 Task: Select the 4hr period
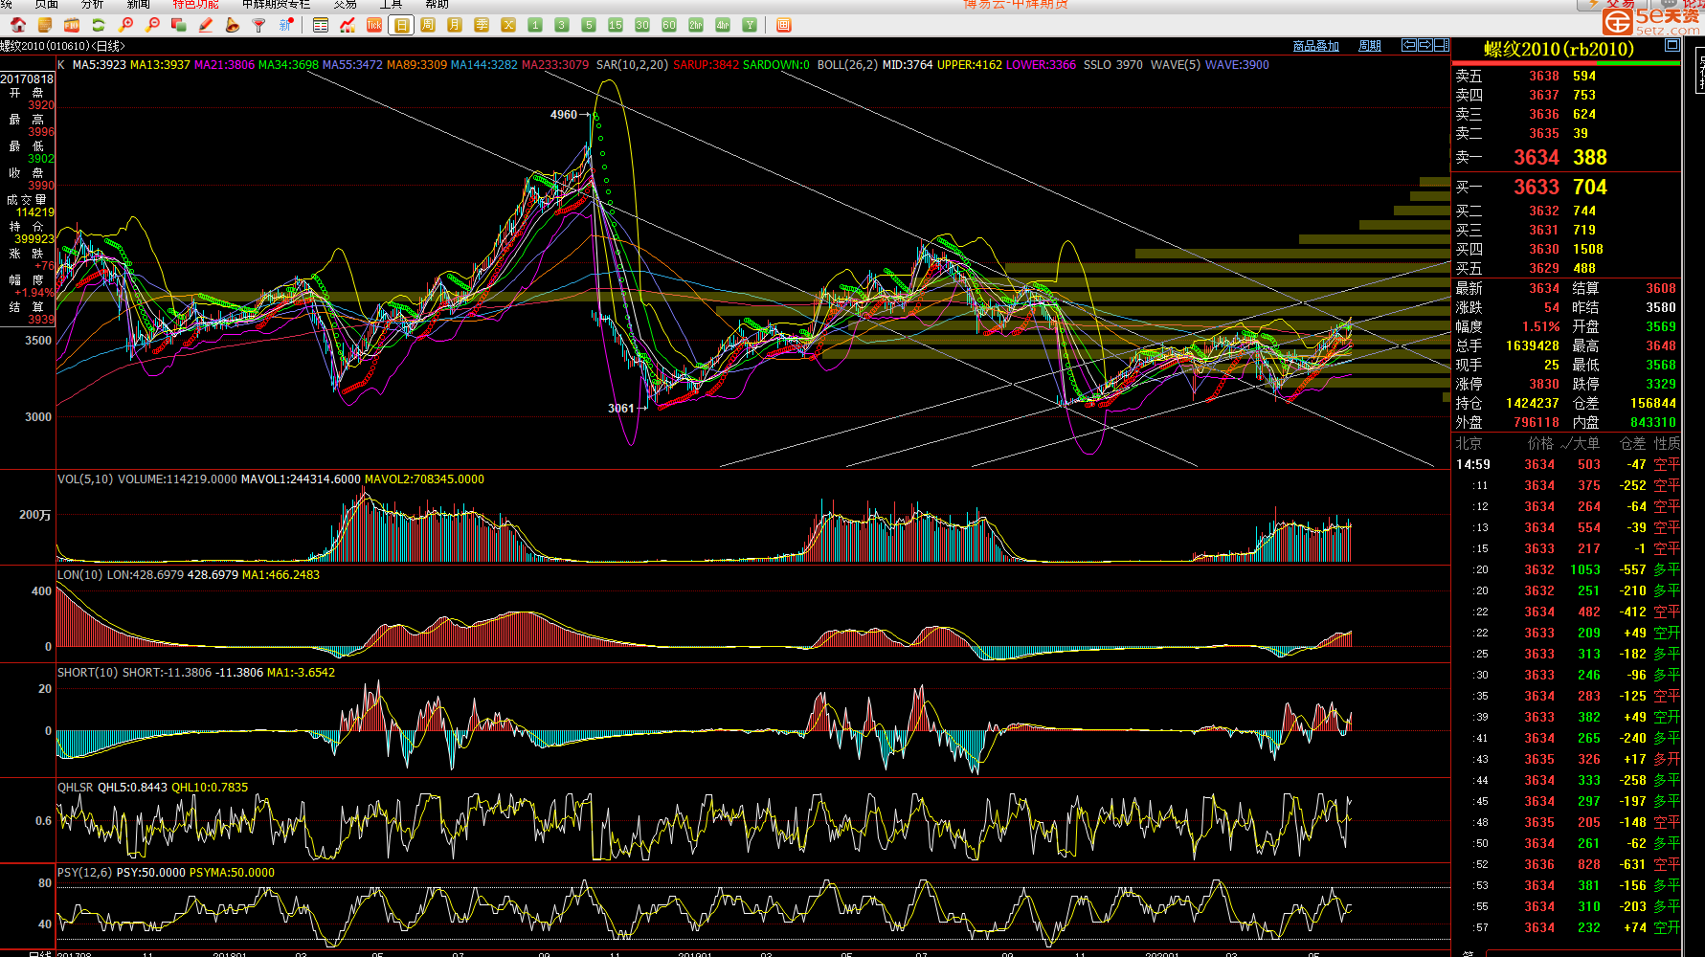tap(723, 26)
